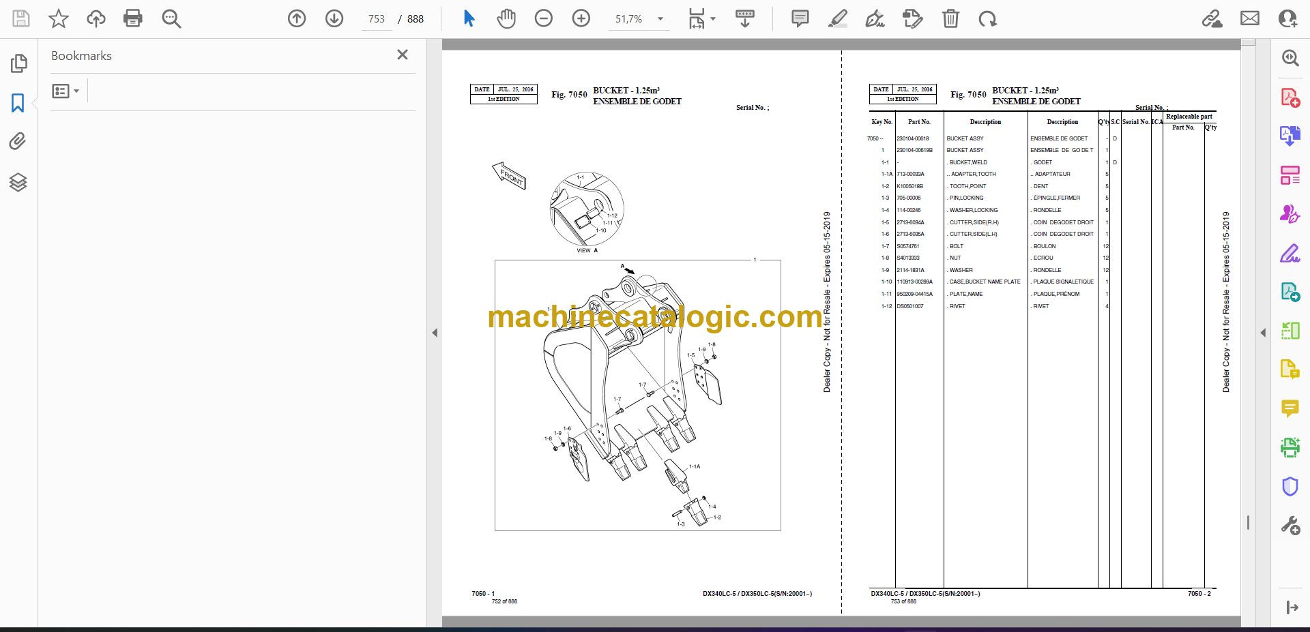Collapse the left navigation pane arrow
Screen dimensions: 1310x632
pos(435,333)
